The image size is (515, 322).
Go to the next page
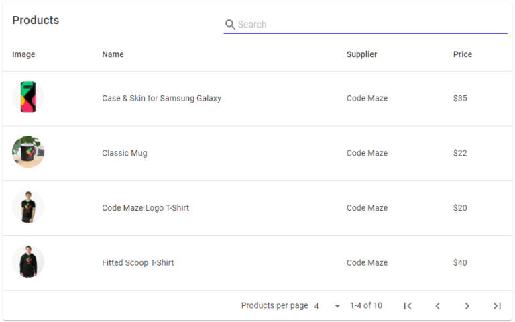(467, 306)
